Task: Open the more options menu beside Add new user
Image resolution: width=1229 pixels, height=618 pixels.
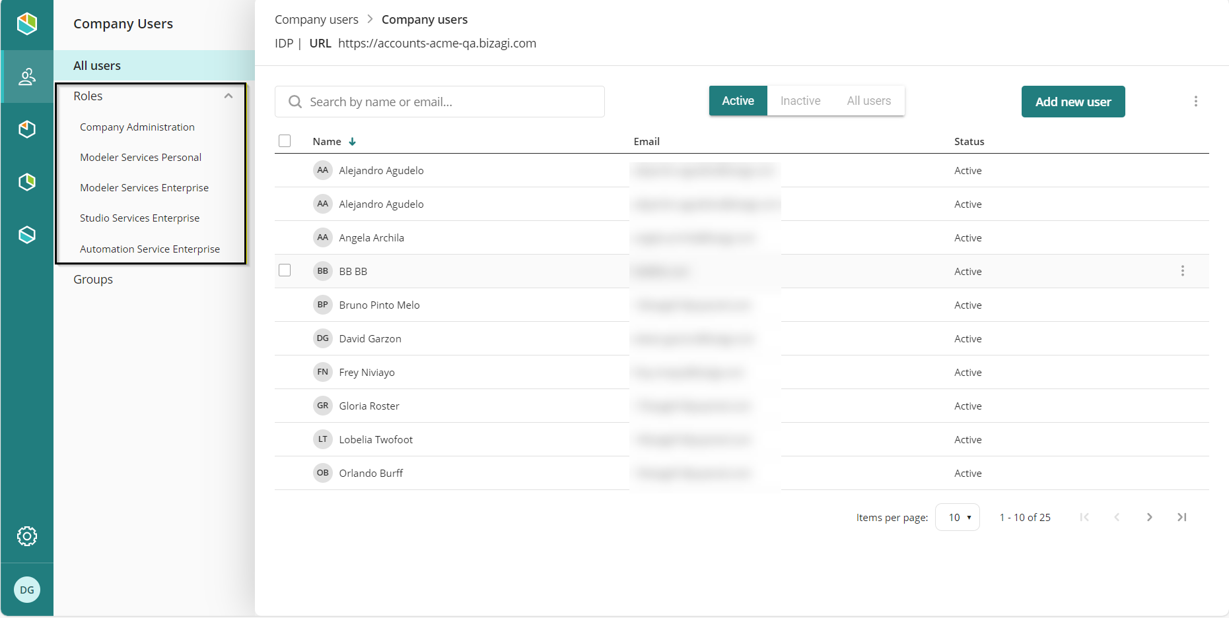Action: (x=1195, y=101)
